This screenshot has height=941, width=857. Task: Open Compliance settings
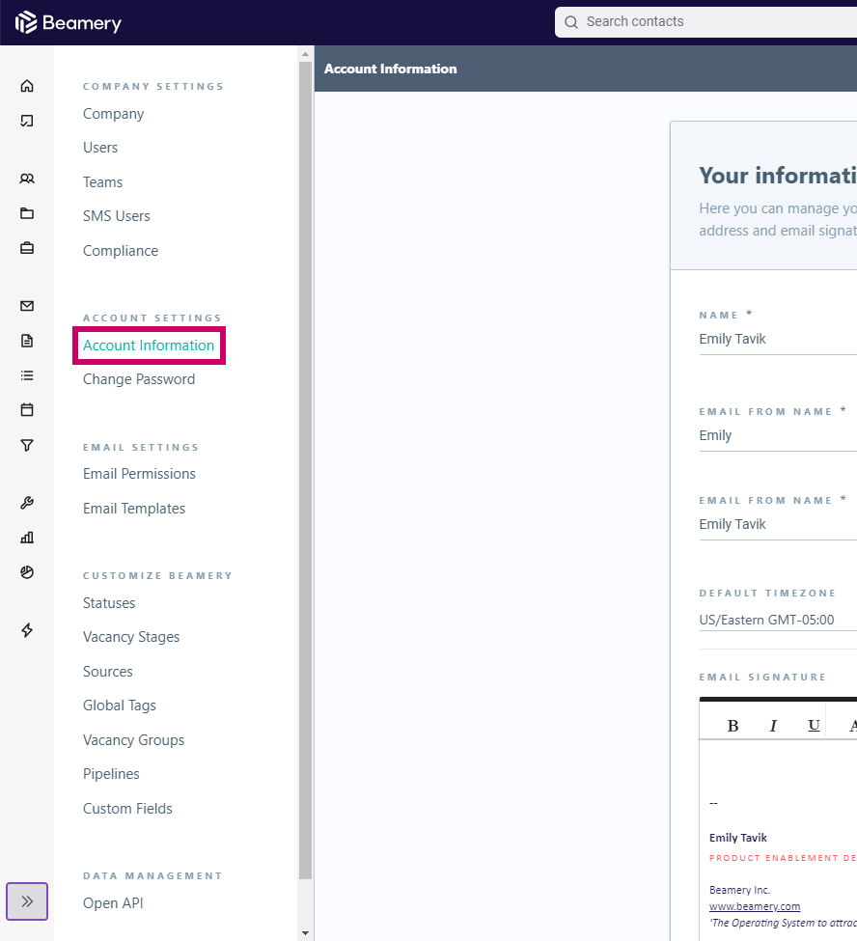121,251
